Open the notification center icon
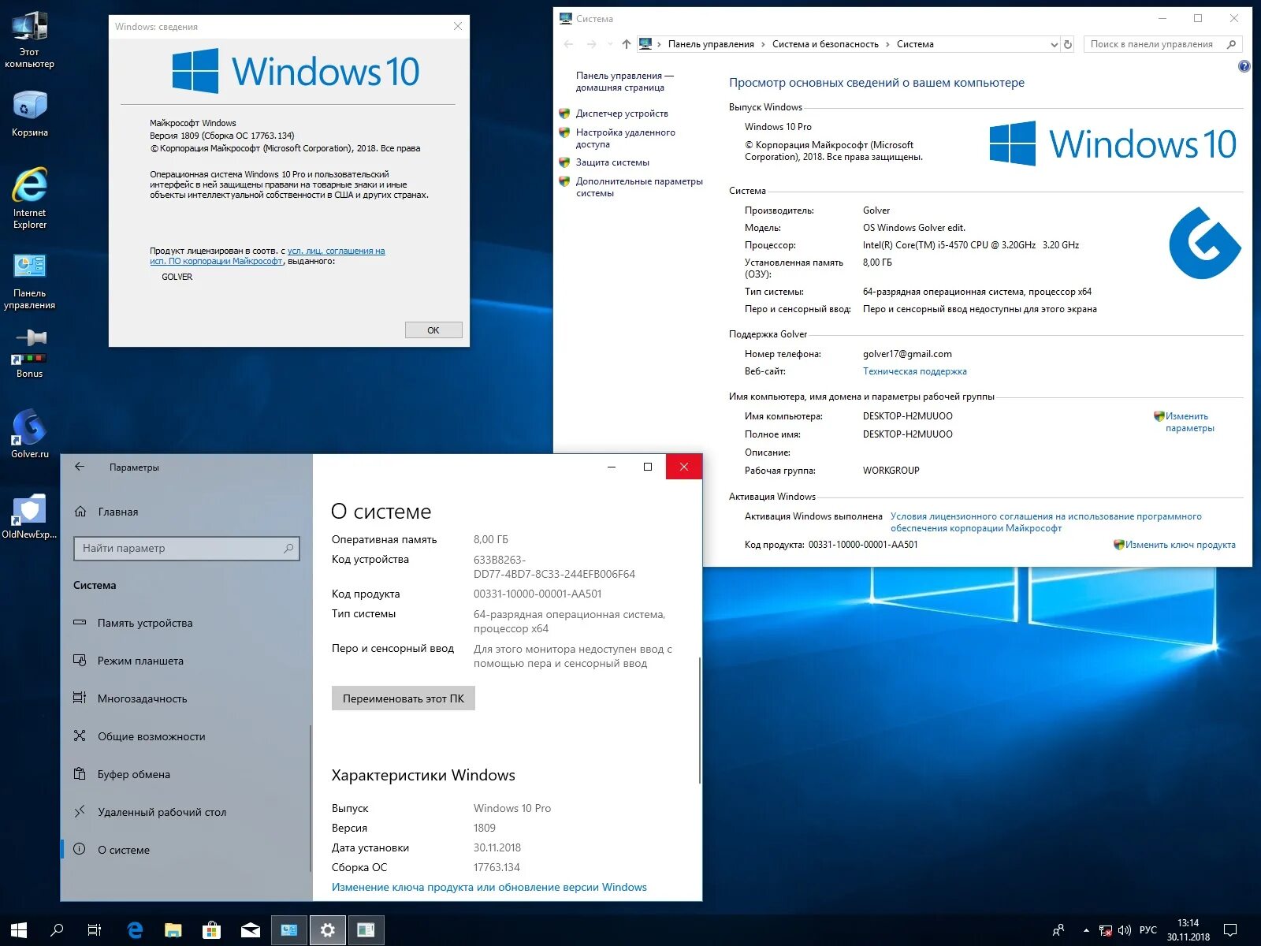This screenshot has width=1261, height=946. click(x=1230, y=930)
